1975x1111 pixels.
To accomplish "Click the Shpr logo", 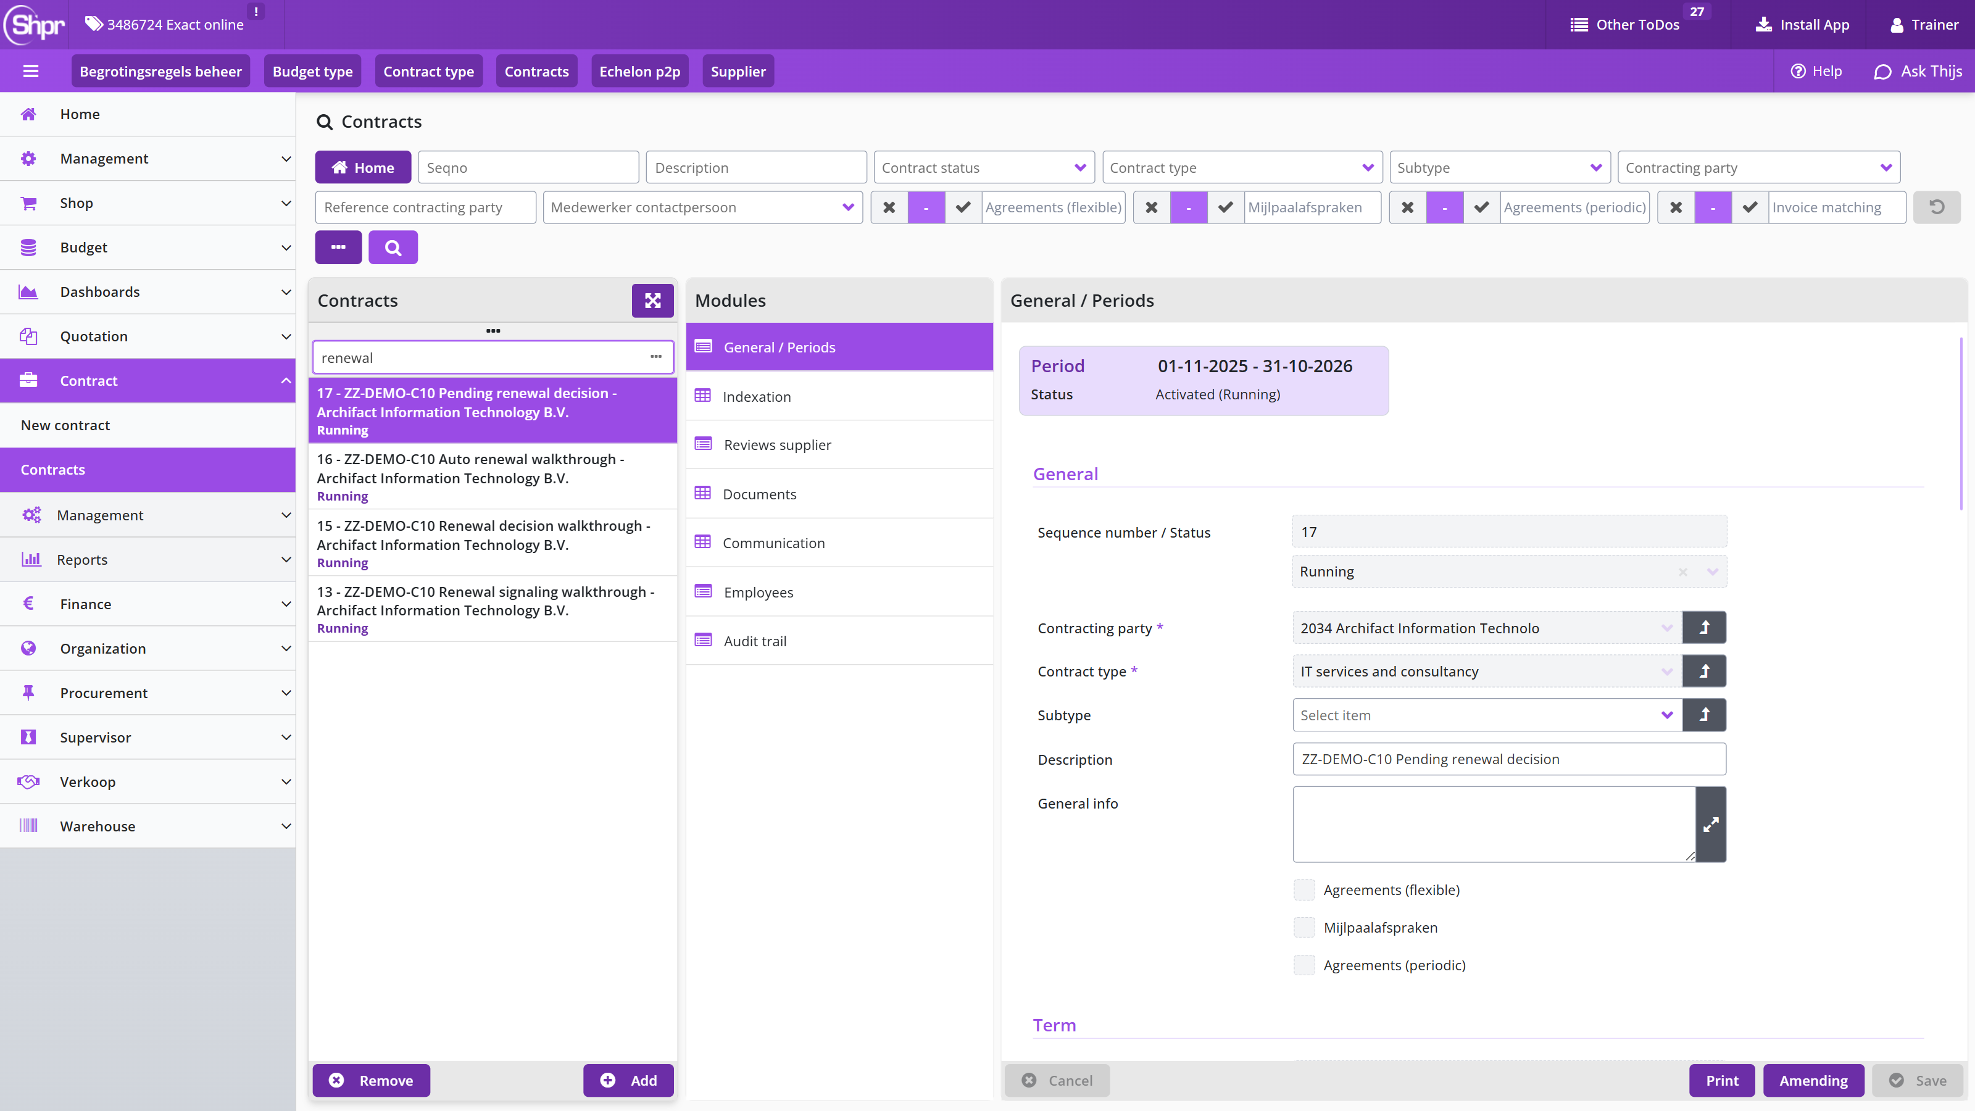I will (x=35, y=25).
